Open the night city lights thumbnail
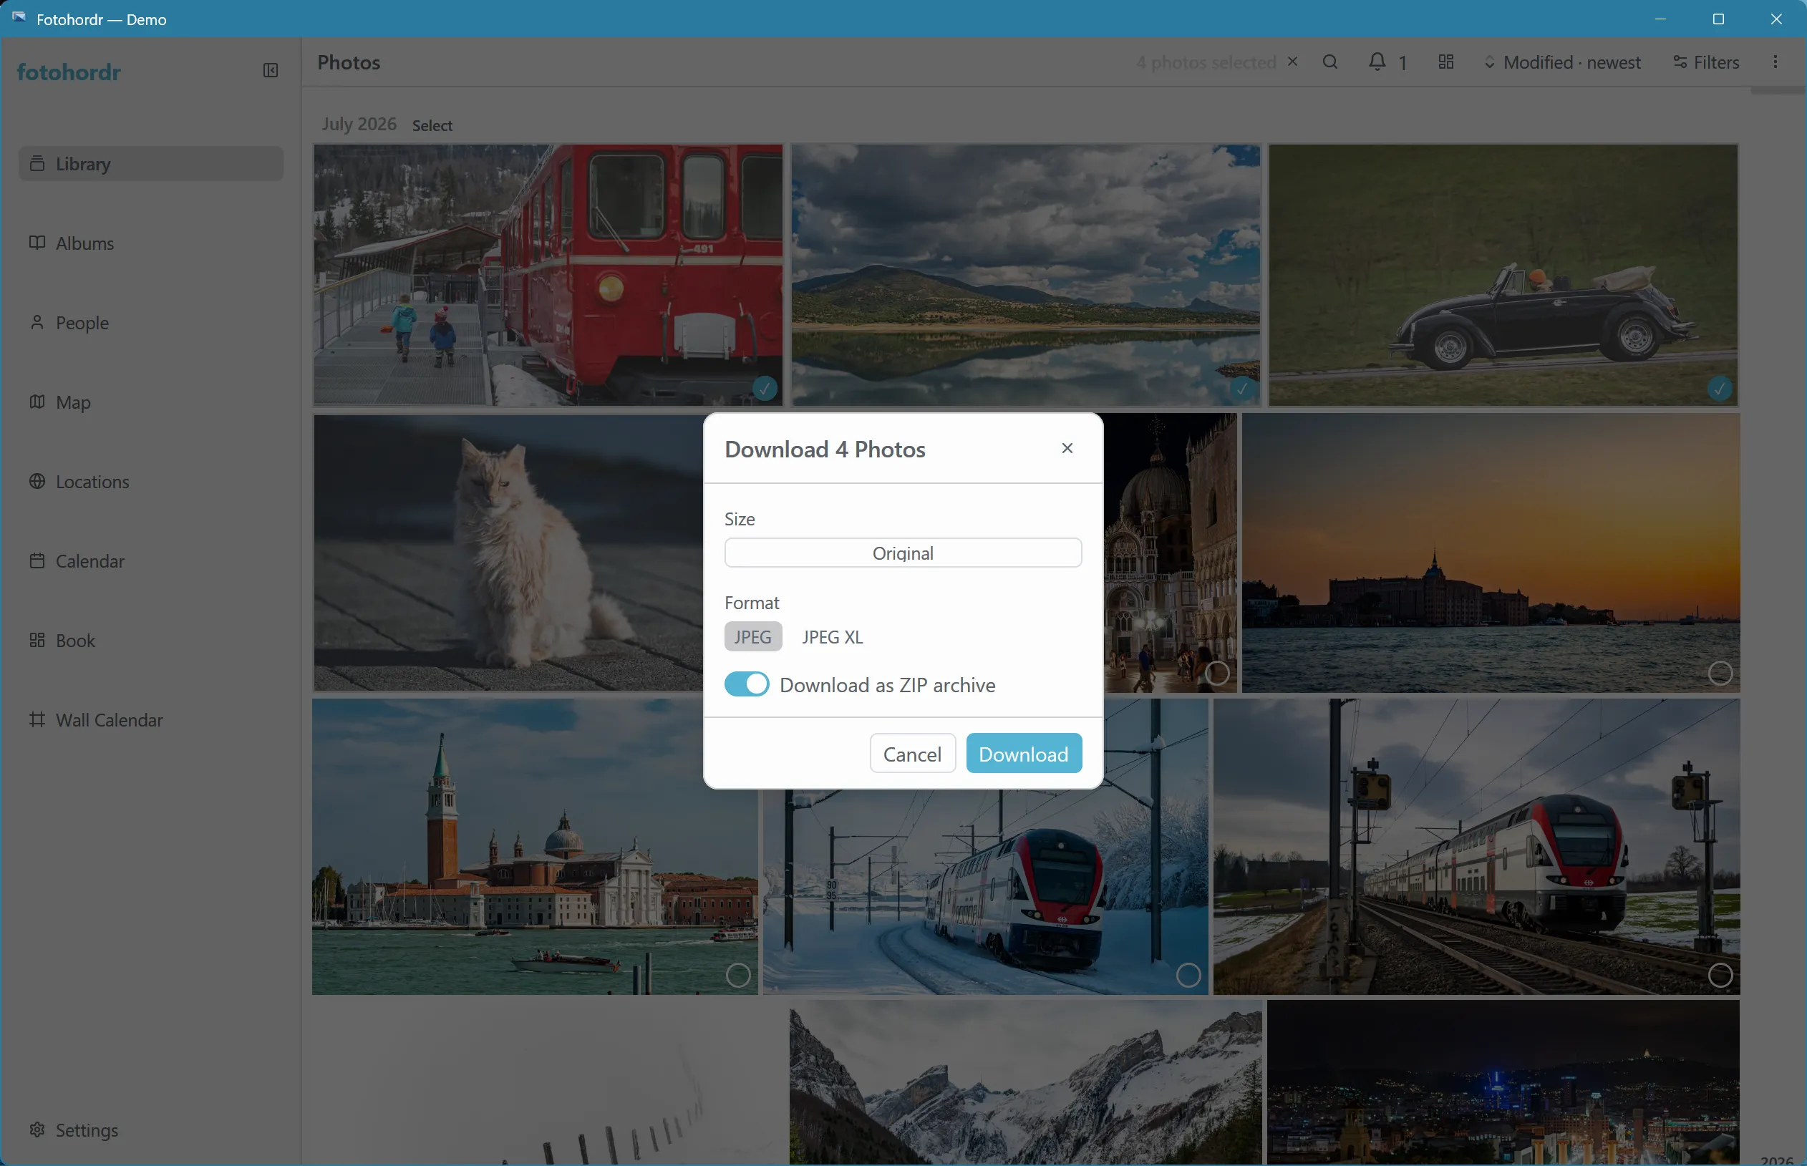Viewport: 1807px width, 1166px height. [x=1503, y=1083]
